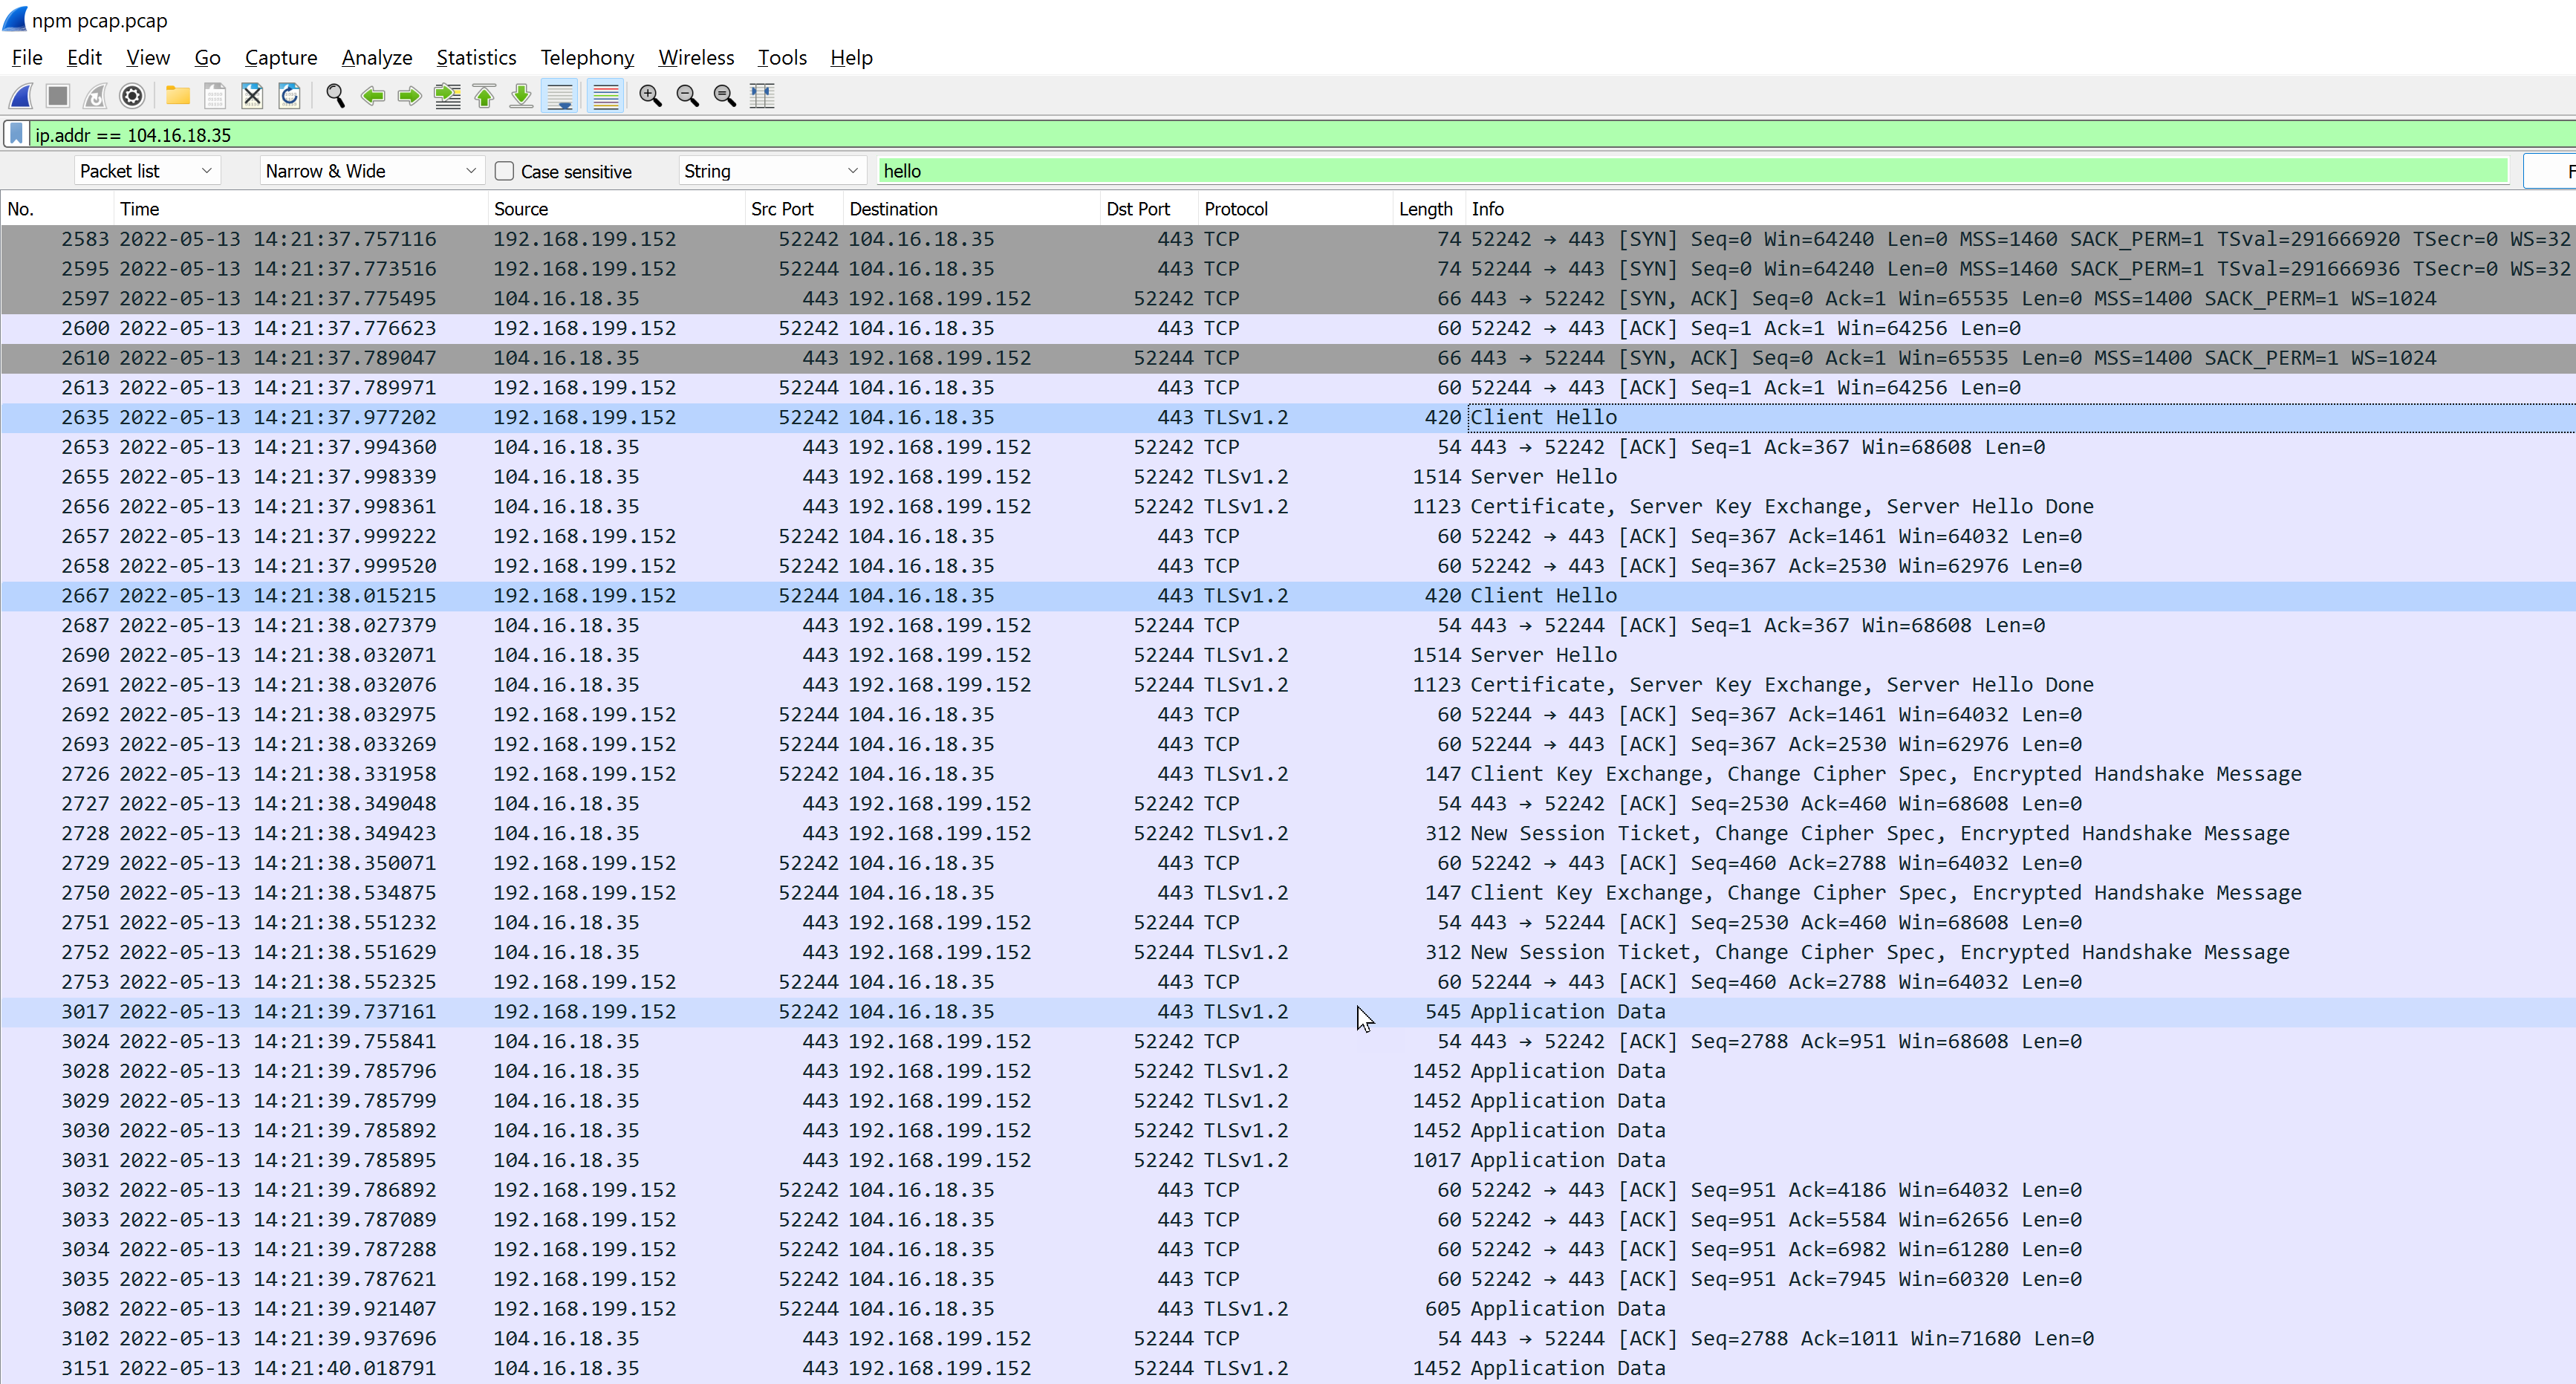This screenshot has height=1384, width=2576.
Task: Click the display filter field ip.addr == 104.16.18.35
Action: [x=1303, y=134]
